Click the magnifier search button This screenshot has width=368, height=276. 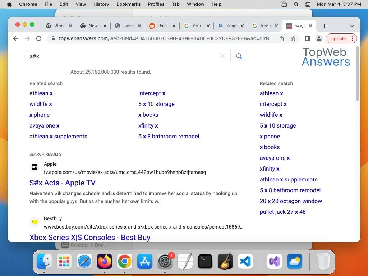coord(239,56)
